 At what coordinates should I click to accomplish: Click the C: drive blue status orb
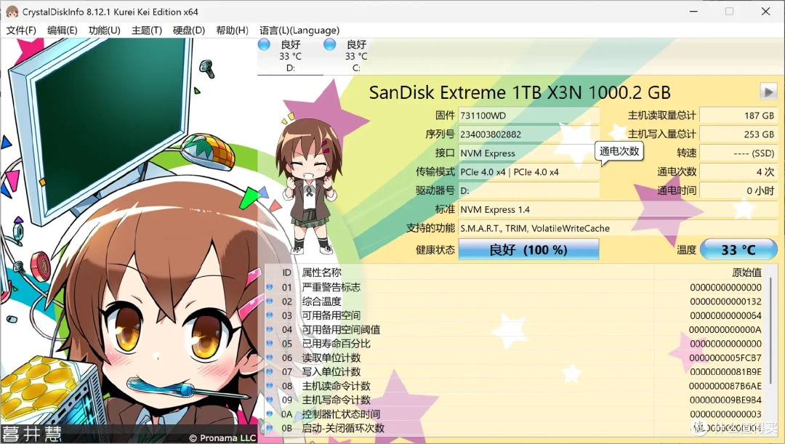(329, 44)
